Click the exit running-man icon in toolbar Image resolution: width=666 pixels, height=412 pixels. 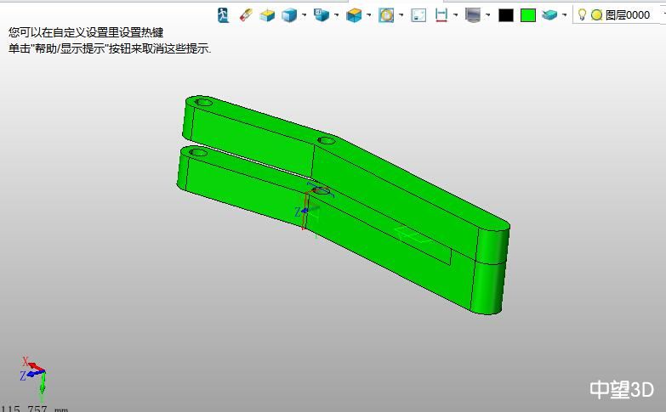[223, 14]
